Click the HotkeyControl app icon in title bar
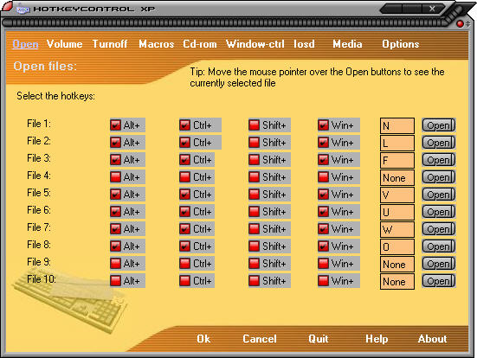The width and height of the screenshot is (477, 358). pyautogui.click(x=23, y=10)
